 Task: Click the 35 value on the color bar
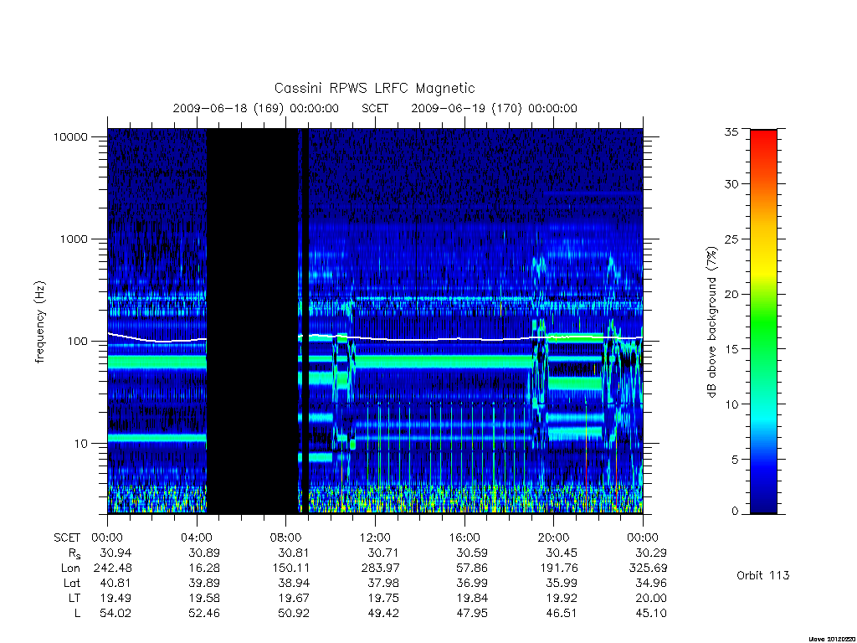point(731,131)
